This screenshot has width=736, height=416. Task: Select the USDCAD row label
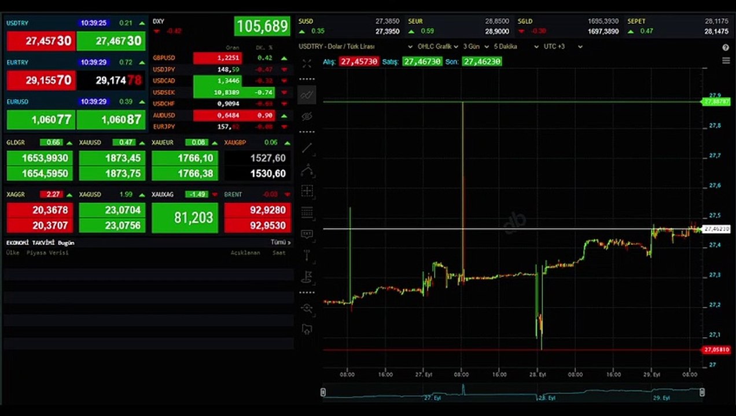coord(164,81)
